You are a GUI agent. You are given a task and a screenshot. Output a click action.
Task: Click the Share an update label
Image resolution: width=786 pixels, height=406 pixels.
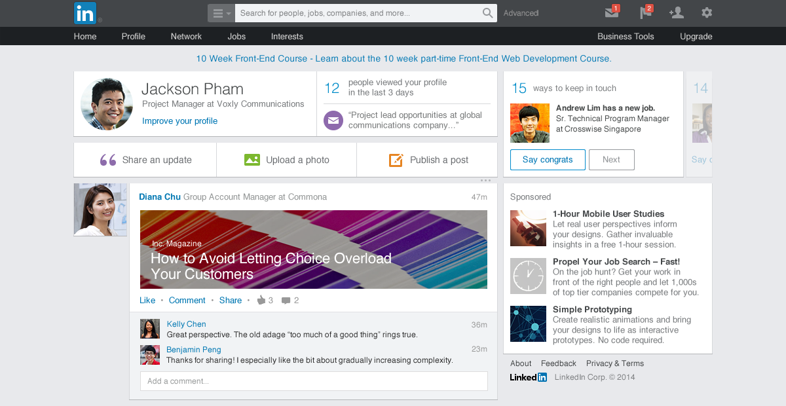click(x=157, y=160)
